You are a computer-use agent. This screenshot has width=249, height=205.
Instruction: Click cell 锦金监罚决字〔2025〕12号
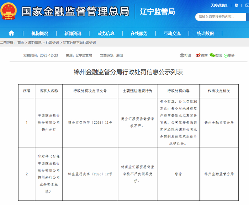pyautogui.click(x=90, y=174)
